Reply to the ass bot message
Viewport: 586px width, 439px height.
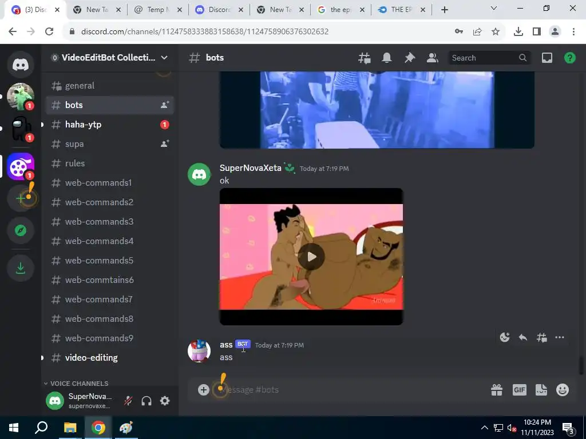click(523, 337)
